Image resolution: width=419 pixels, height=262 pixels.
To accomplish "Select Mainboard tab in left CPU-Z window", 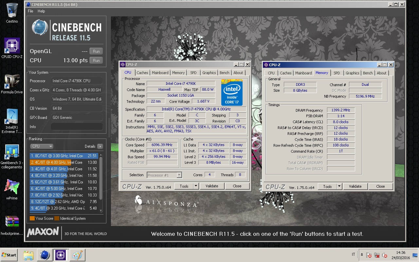I will tap(160, 73).
